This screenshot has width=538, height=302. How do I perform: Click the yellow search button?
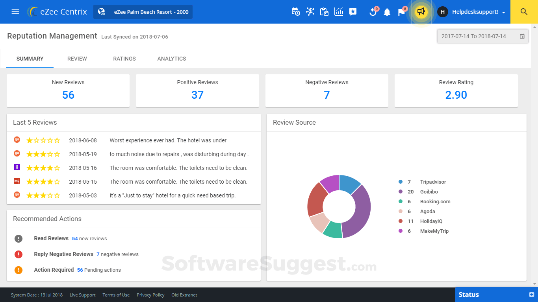pos(524,12)
